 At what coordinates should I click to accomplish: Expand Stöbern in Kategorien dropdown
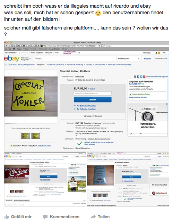[x=26, y=59]
